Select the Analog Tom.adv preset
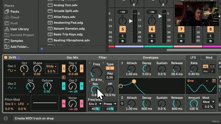Viewport: 221px width, 124px height. tap(63, 5)
